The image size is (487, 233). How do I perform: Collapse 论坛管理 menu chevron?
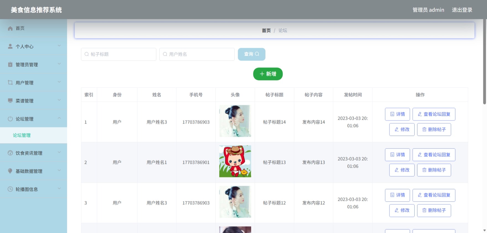(x=59, y=118)
